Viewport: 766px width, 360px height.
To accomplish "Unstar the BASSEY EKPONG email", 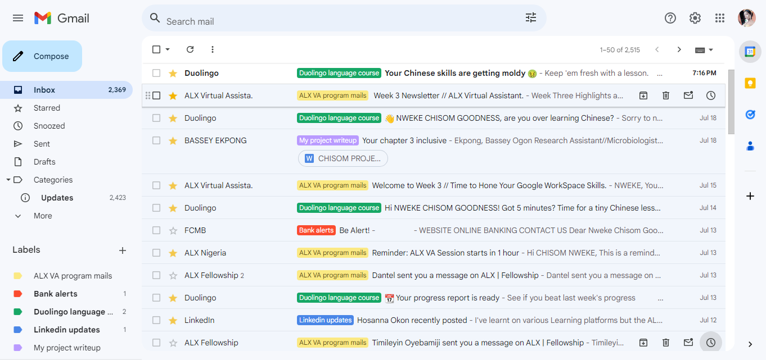I will coord(173,140).
